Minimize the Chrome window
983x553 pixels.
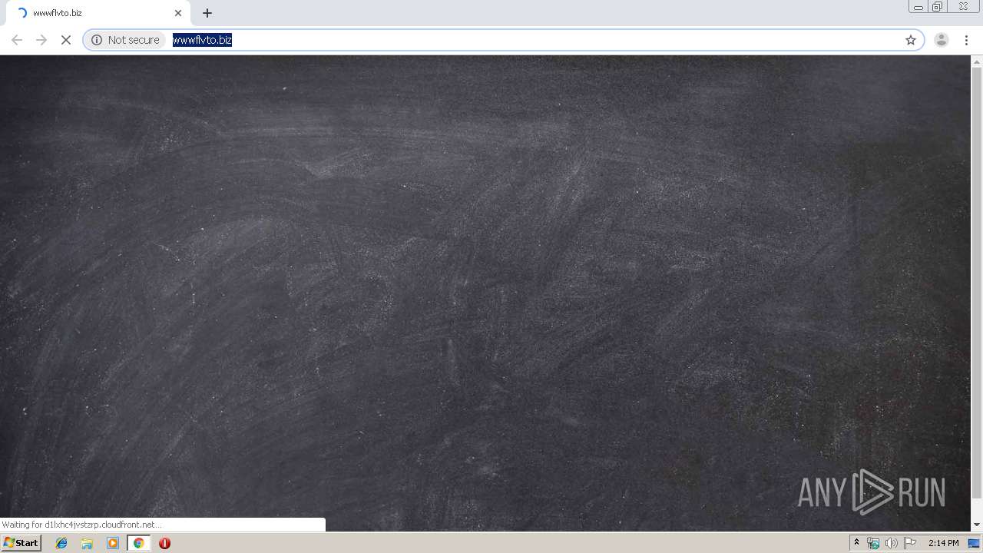tap(918, 7)
